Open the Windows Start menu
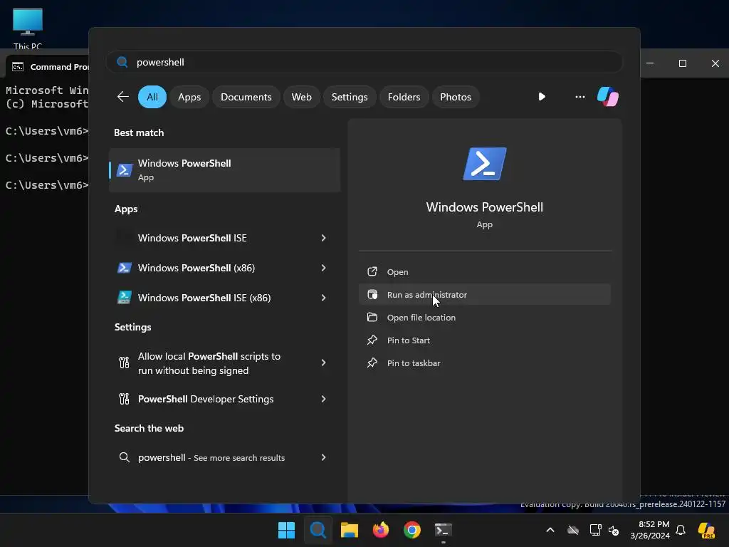This screenshot has width=729, height=547. click(286, 530)
